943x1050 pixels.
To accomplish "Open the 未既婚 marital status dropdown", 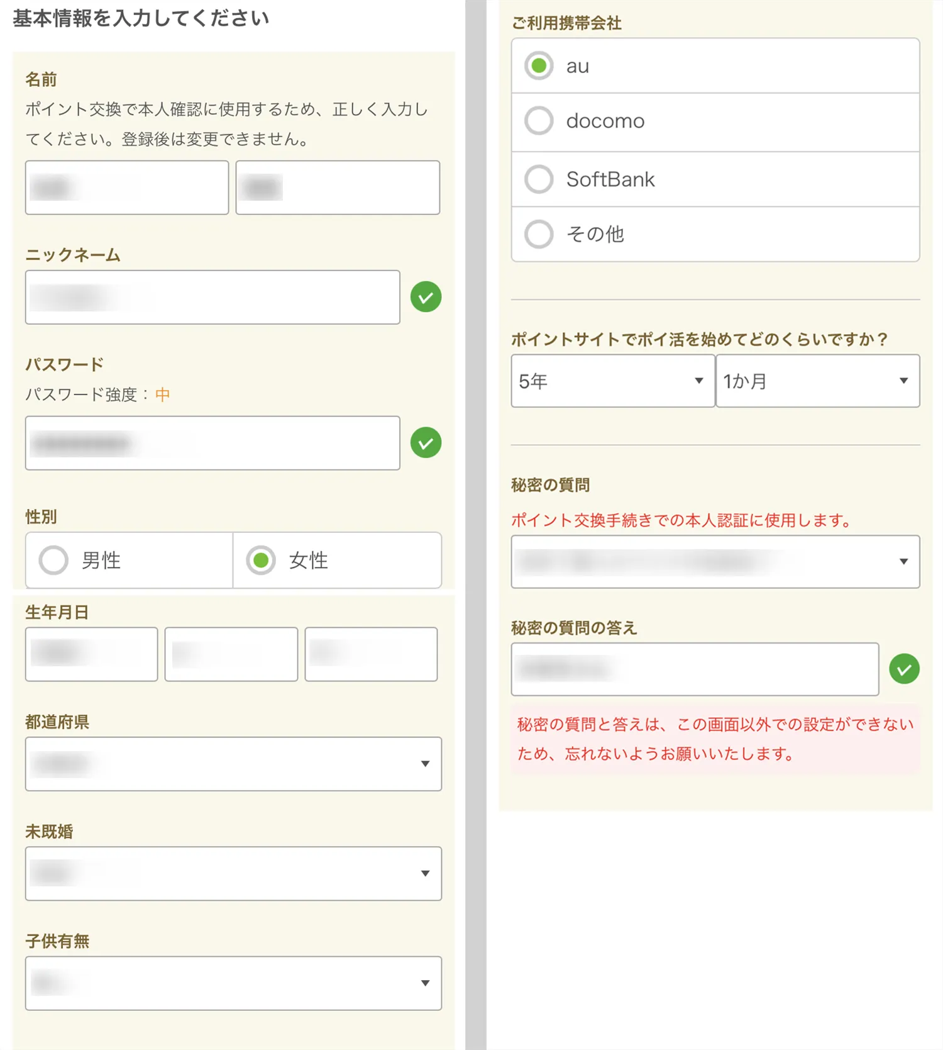I will [233, 873].
